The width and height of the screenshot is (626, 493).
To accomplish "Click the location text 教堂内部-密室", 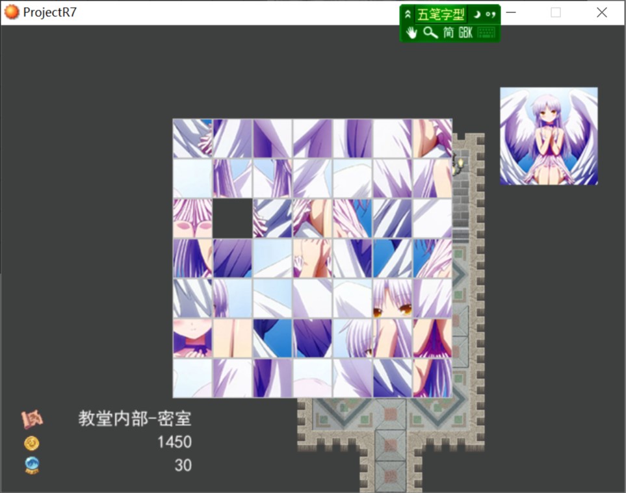I will [135, 418].
